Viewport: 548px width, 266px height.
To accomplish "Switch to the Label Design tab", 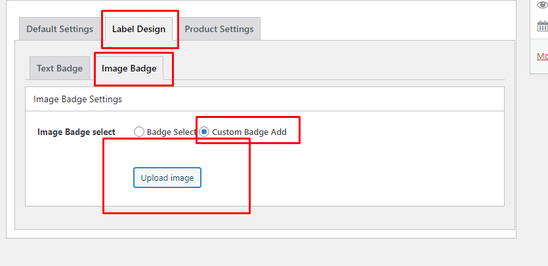I will coord(138,29).
